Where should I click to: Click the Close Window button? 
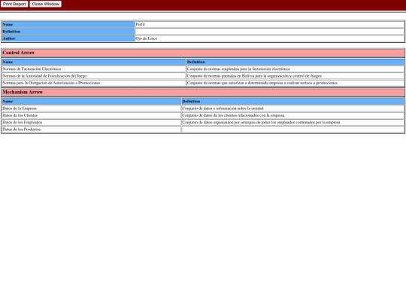point(46,5)
